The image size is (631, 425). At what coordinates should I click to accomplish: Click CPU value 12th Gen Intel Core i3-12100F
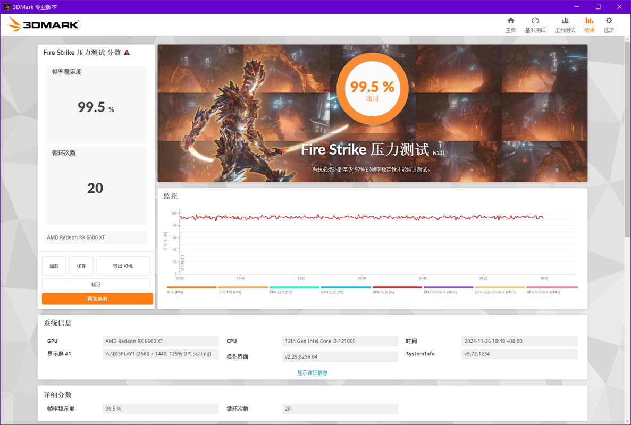[340, 341]
